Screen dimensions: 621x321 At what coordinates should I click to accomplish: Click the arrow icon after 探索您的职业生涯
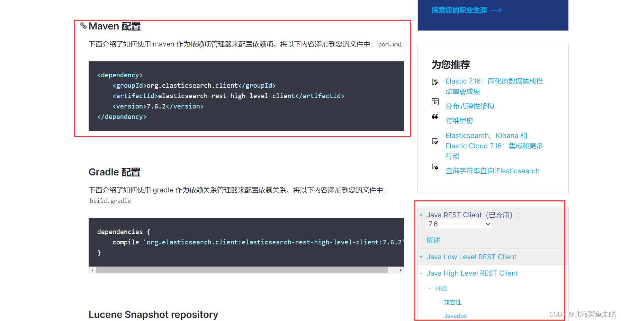coord(496,10)
